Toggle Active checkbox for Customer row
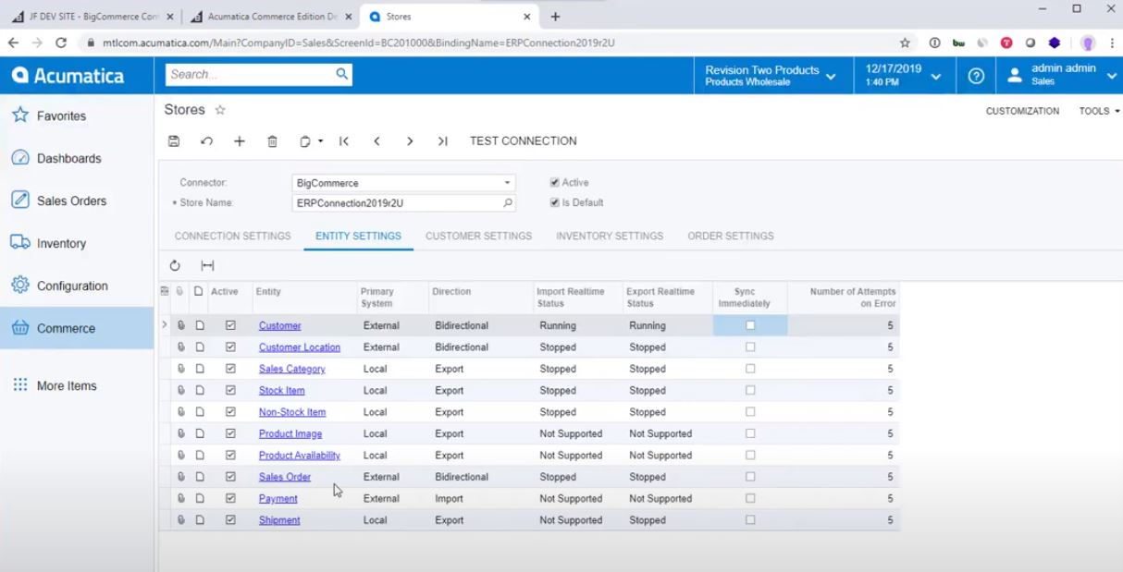This screenshot has height=572, width=1123. (230, 325)
